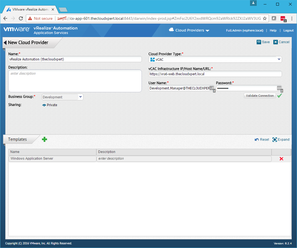The height and width of the screenshot is (248, 297).
Task: Open Chrome's three-dot menu
Action: (292, 18)
